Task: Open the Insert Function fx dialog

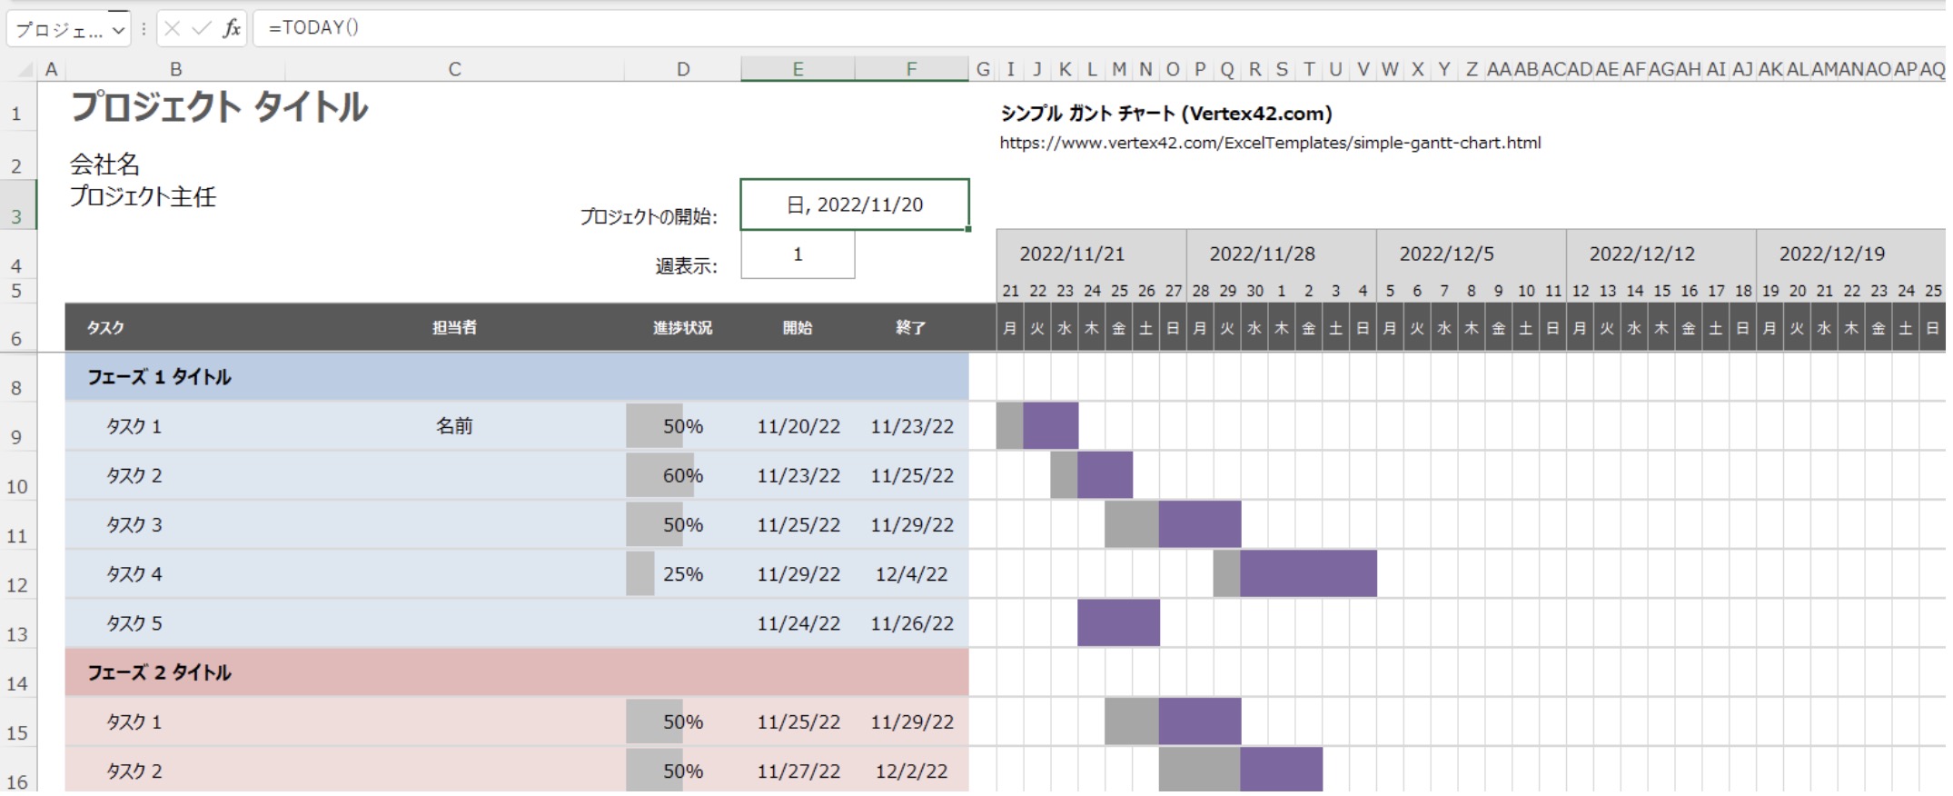Action: tap(232, 28)
